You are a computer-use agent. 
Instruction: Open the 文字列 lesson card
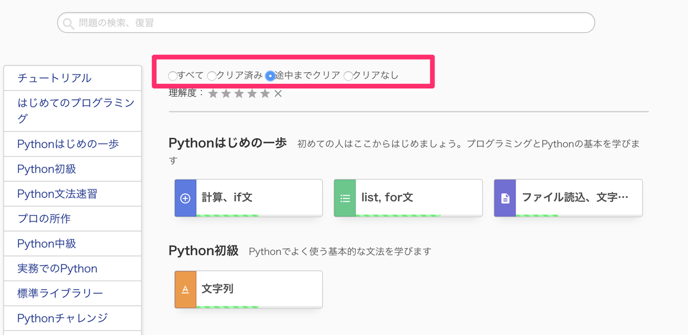pyautogui.click(x=248, y=290)
